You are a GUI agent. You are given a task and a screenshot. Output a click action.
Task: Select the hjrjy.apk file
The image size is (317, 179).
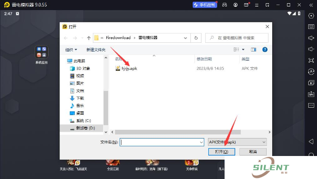(126, 69)
